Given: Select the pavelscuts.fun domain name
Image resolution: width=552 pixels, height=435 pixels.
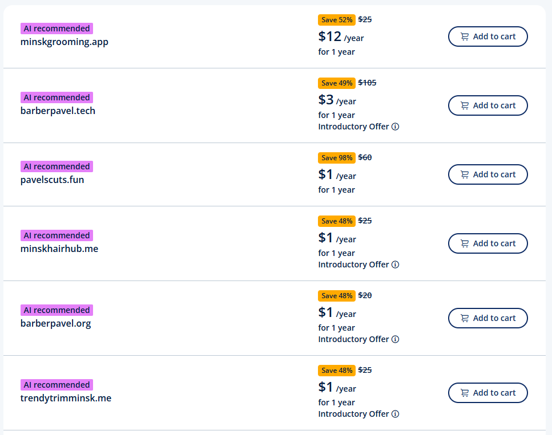Looking at the screenshot, I should (53, 180).
